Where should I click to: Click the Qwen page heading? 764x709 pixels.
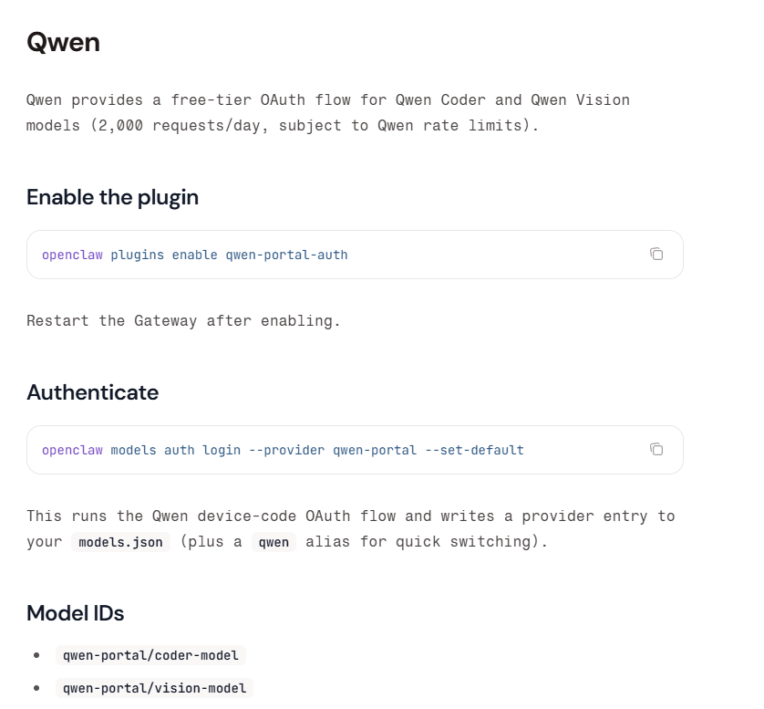coord(63,42)
